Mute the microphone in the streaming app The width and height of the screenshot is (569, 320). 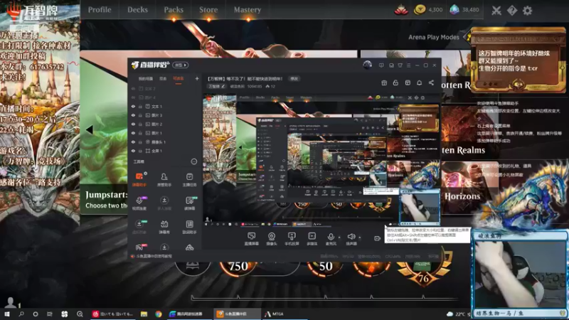pos(331,239)
